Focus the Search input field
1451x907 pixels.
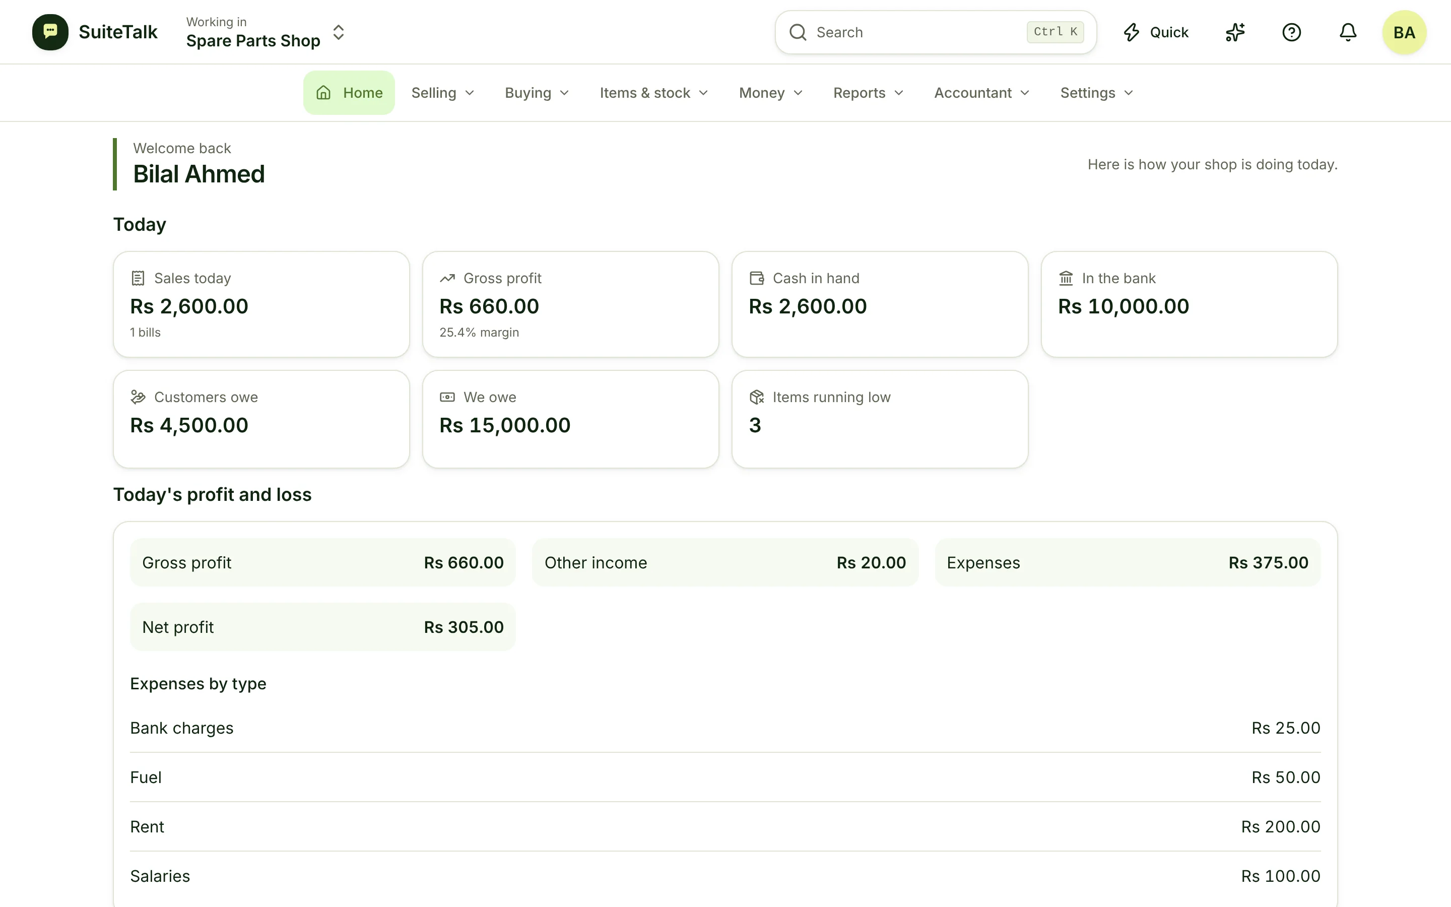pos(936,32)
